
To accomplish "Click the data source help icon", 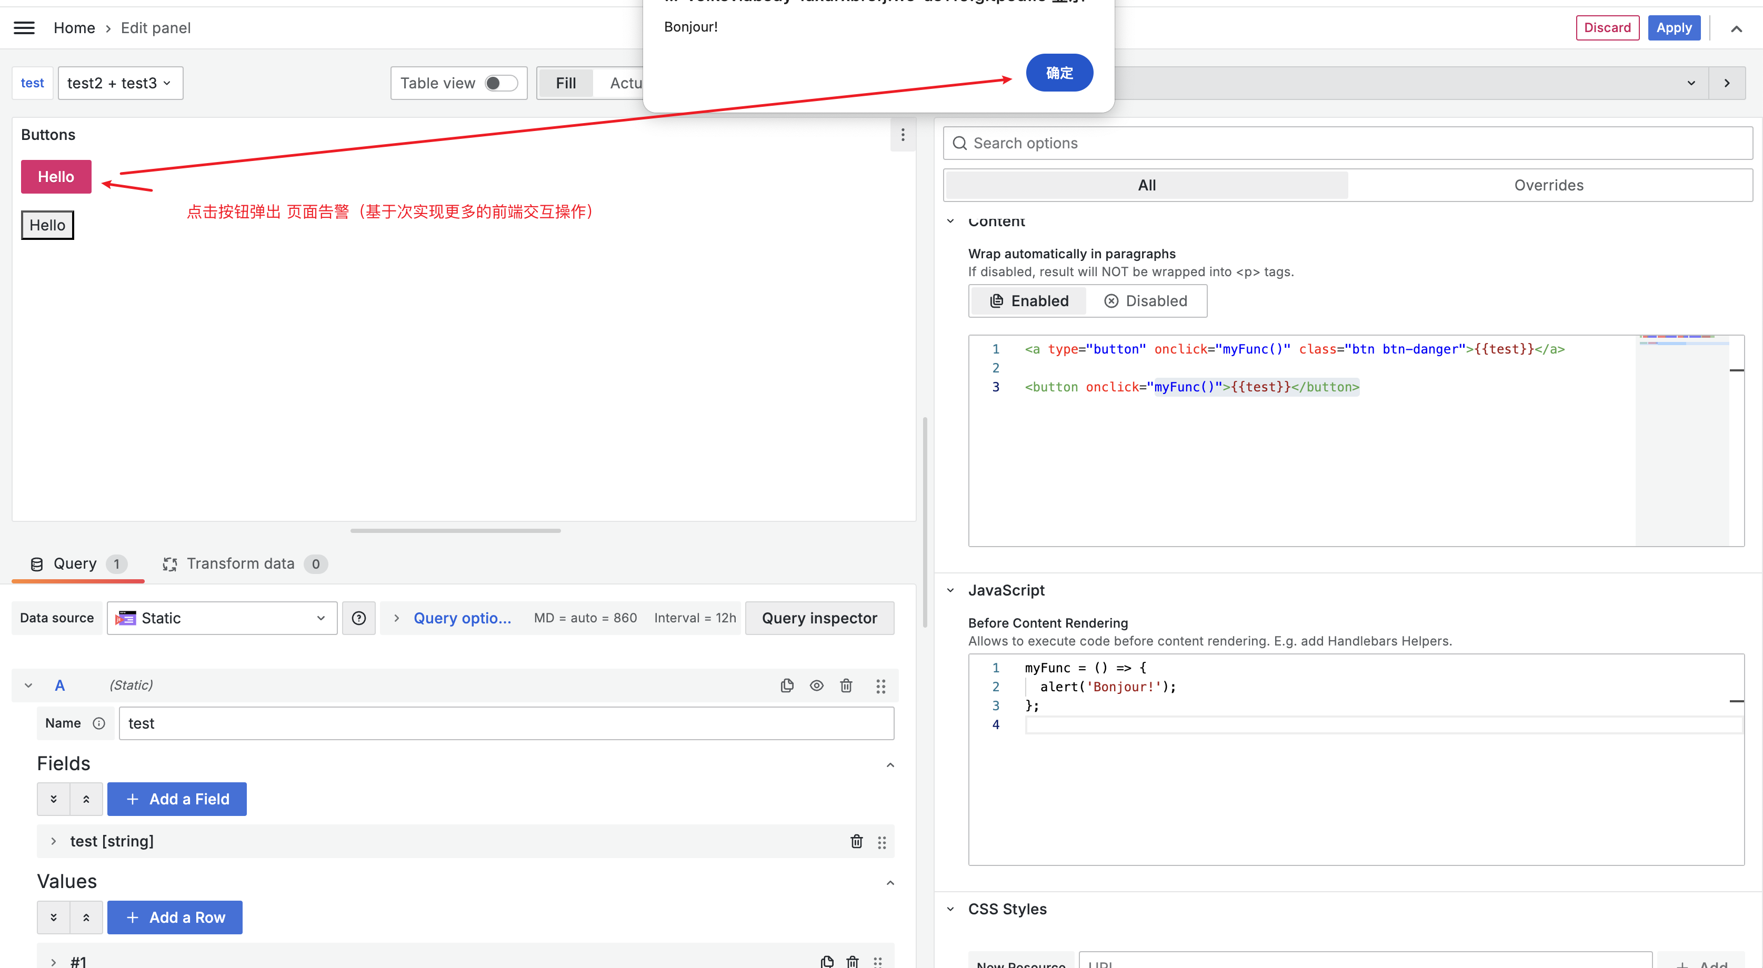I will 358,619.
